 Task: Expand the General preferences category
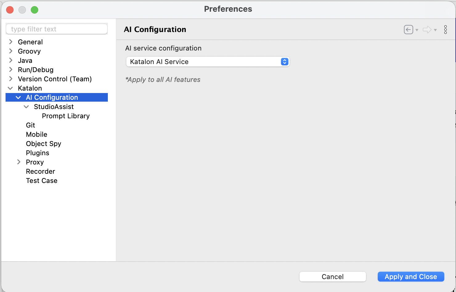coord(11,42)
